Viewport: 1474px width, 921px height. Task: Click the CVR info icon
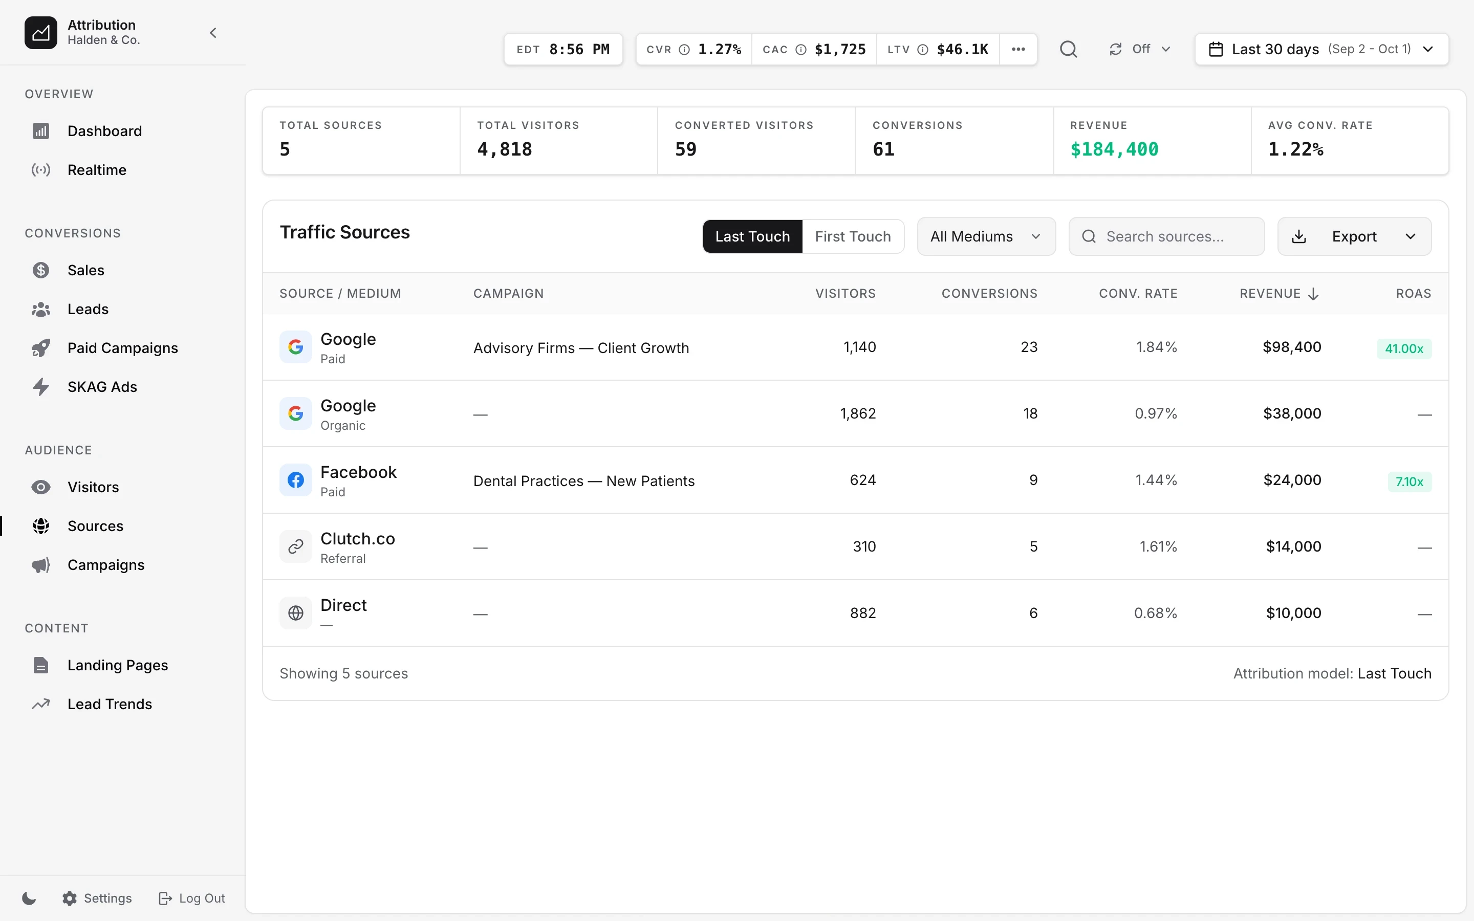point(684,49)
